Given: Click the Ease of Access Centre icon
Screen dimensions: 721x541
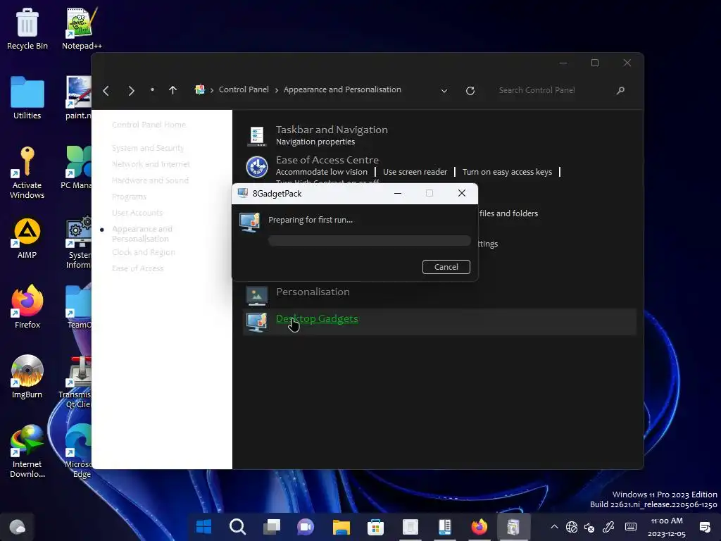Looking at the screenshot, I should point(256,166).
